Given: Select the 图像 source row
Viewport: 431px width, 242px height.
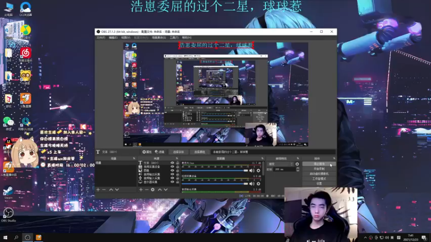Looking at the screenshot, I should coord(158,170).
